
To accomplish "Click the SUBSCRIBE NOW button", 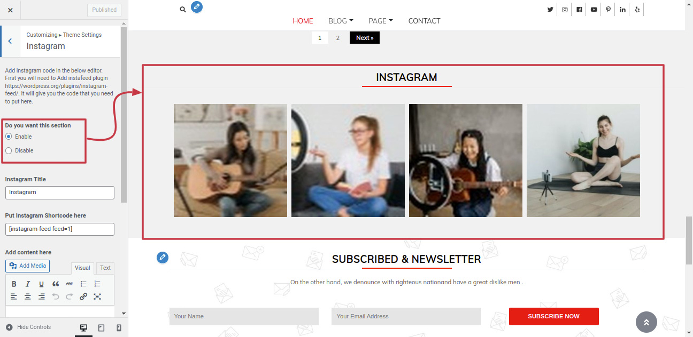I will 553,316.
